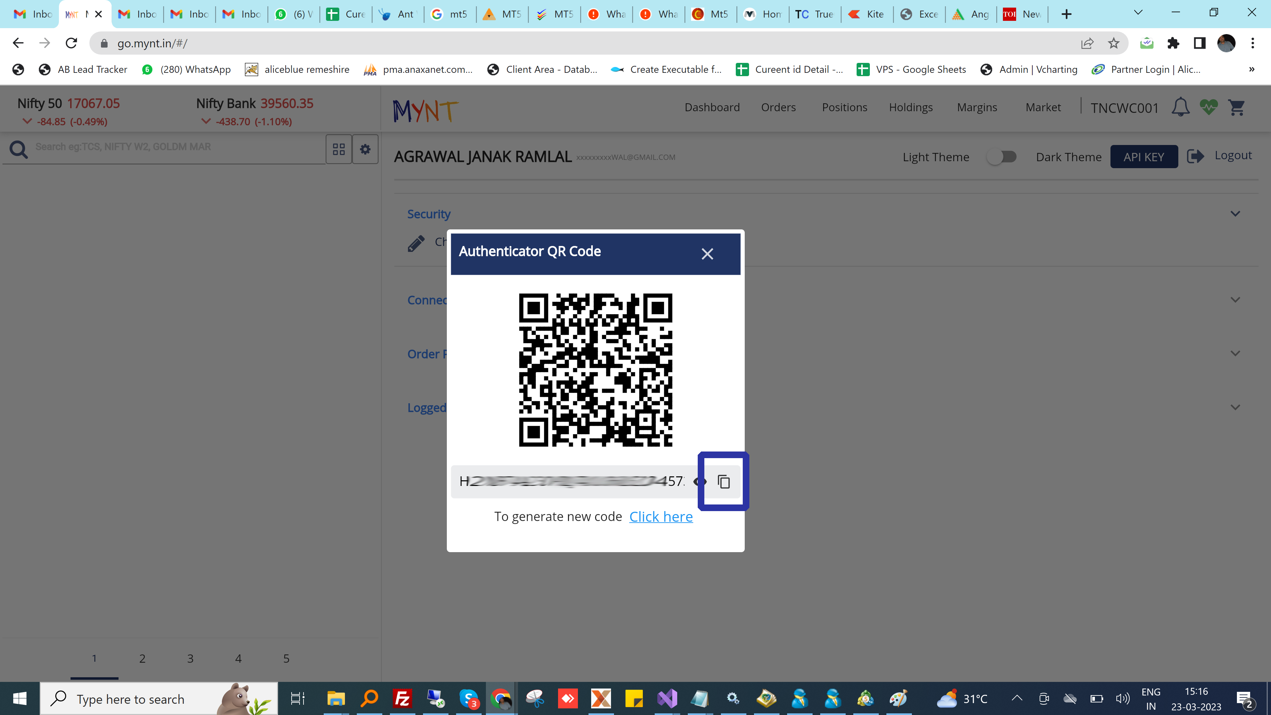Image resolution: width=1271 pixels, height=715 pixels.
Task: Open the Margins page
Action: [977, 107]
